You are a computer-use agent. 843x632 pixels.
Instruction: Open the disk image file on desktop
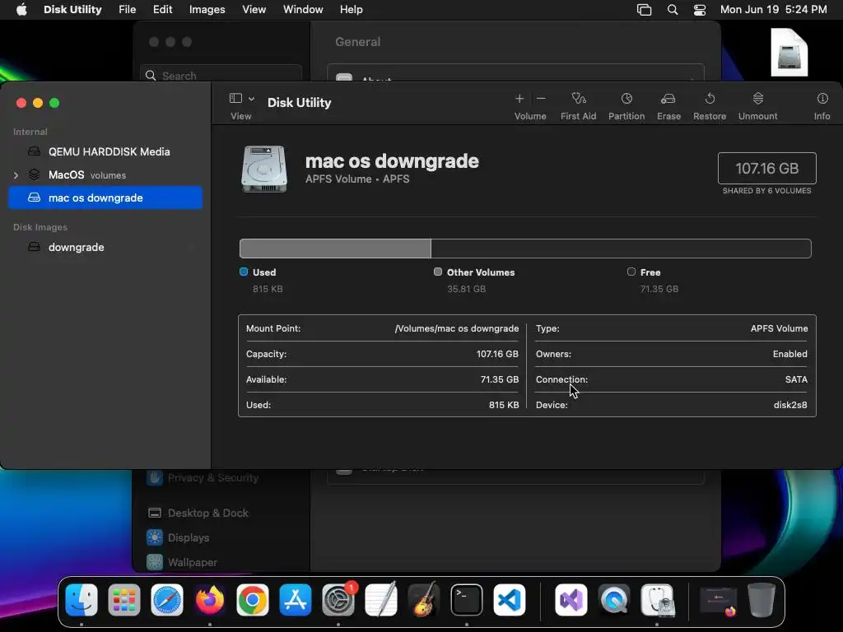coord(789,52)
